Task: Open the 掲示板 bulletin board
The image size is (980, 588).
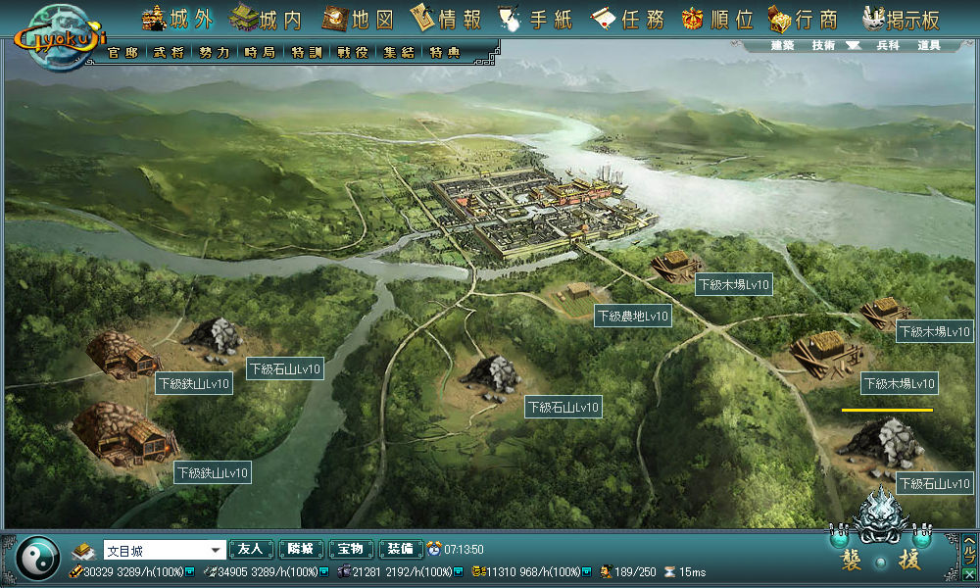Action: pos(901,20)
